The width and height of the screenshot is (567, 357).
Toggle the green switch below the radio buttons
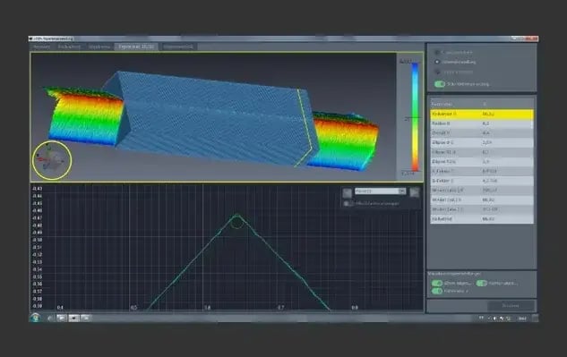[x=439, y=84]
